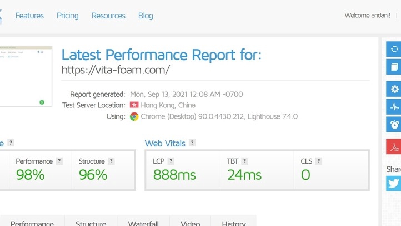Click the CLS value 0
The image size is (401, 226).
tap(305, 175)
